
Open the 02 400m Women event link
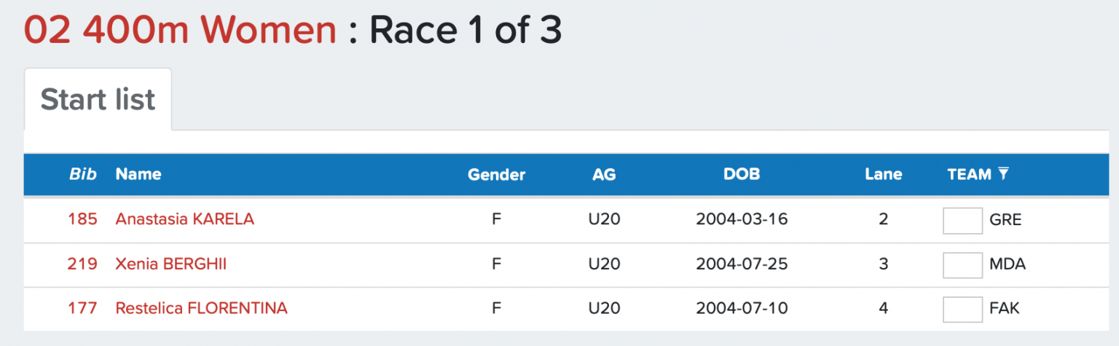click(180, 30)
